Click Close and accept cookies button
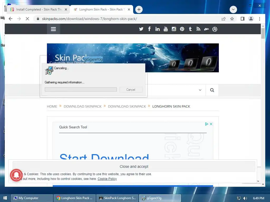The height and width of the screenshot is (202, 270). tap(134, 166)
